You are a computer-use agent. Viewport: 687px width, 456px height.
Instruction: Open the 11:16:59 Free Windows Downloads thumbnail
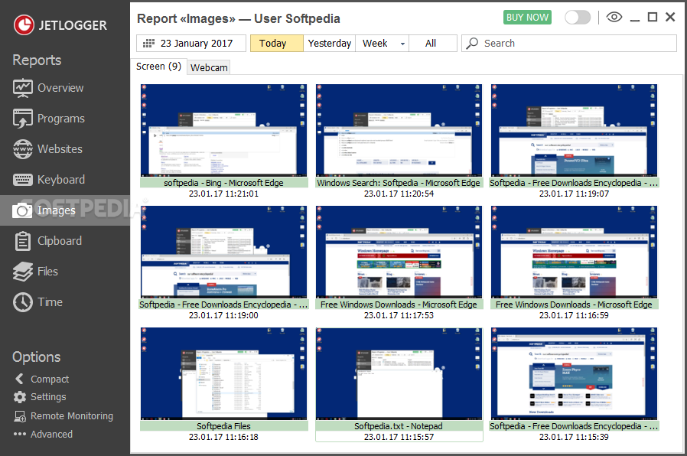574,252
